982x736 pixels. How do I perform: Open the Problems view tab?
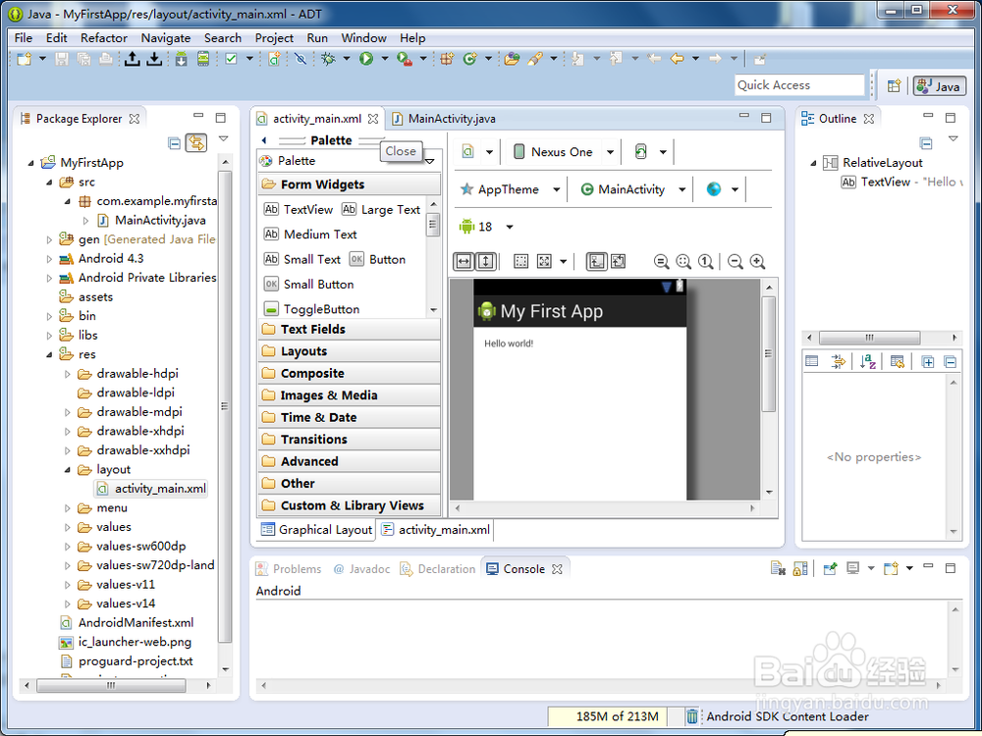tap(289, 569)
